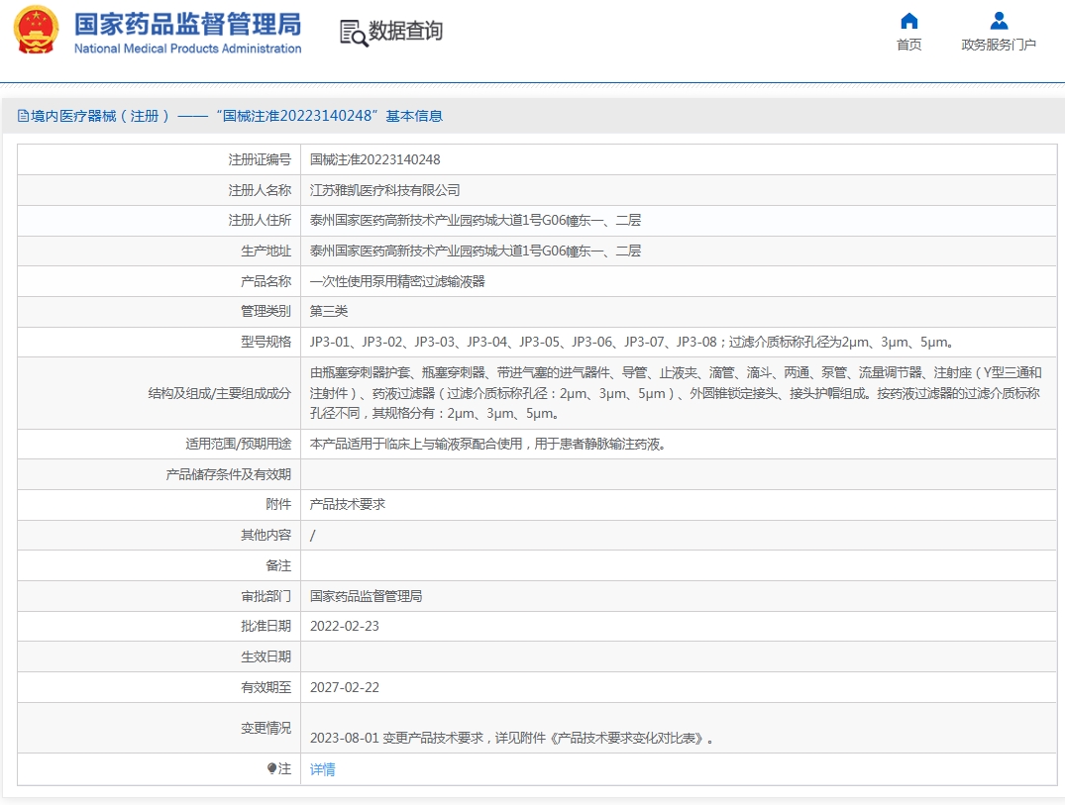Click the 附件 row label

(278, 504)
